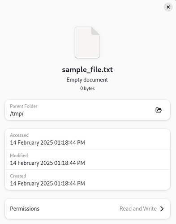Screen dimensions: 176x224
Task: Select the Read and Write permission text
Action: (x=138, y=209)
